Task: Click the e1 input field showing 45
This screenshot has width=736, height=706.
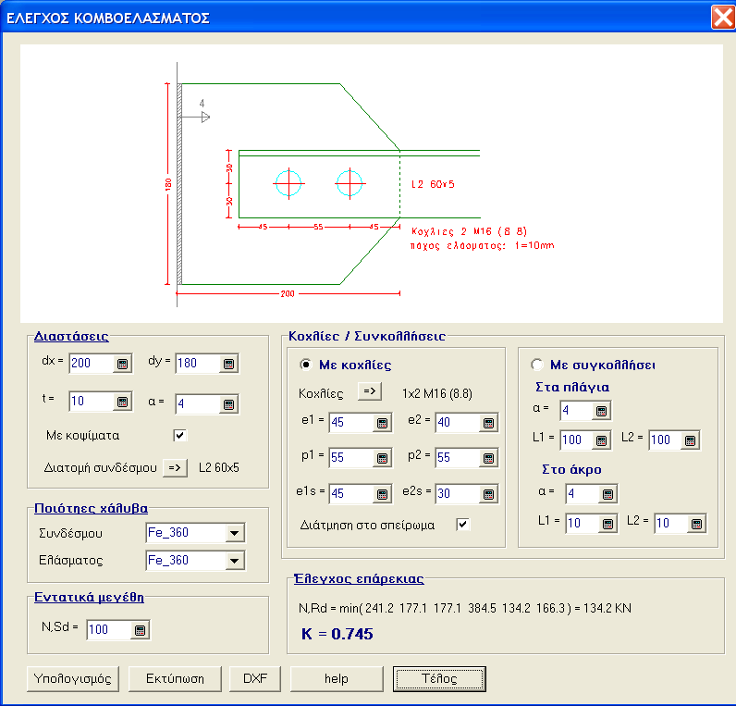Action: (351, 423)
